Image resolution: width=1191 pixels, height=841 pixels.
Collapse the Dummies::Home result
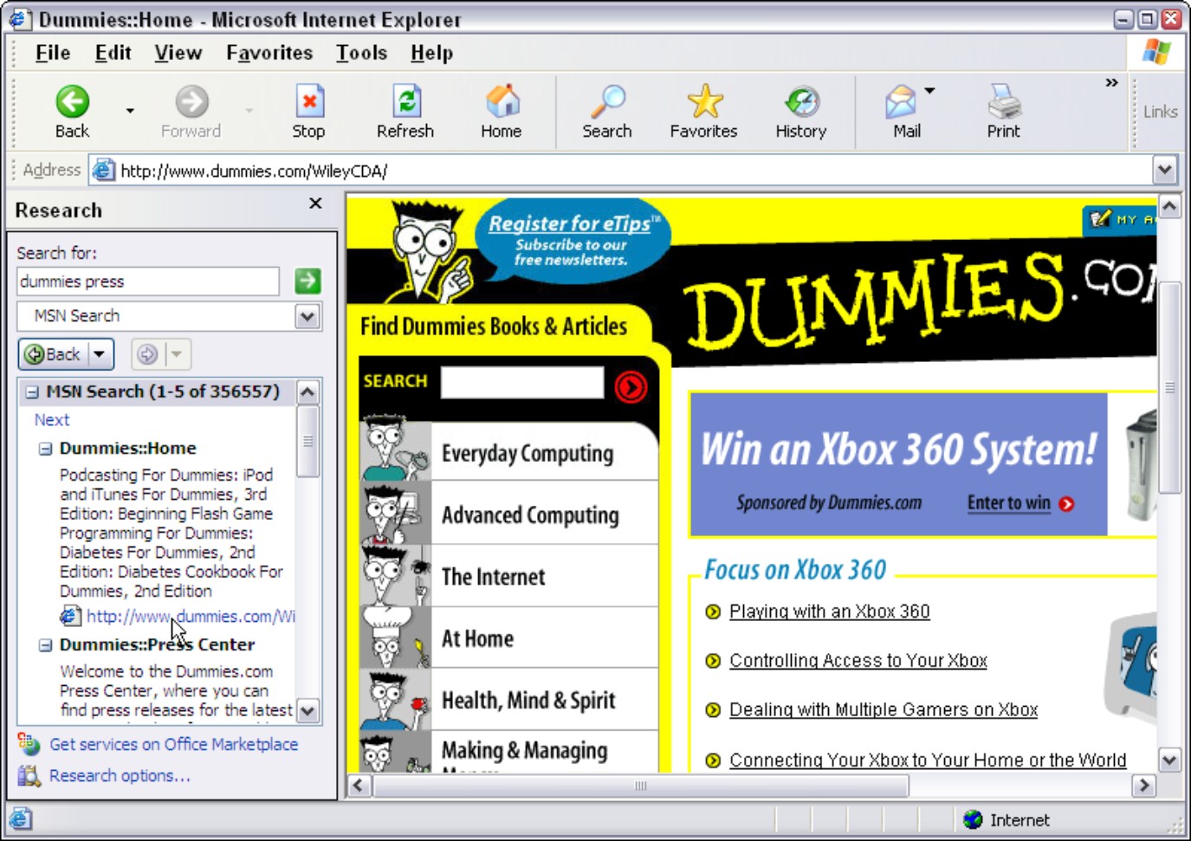45,449
